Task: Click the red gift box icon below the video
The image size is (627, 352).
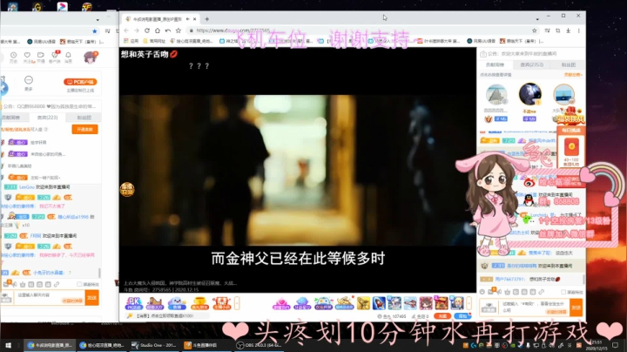Action: [221, 303]
